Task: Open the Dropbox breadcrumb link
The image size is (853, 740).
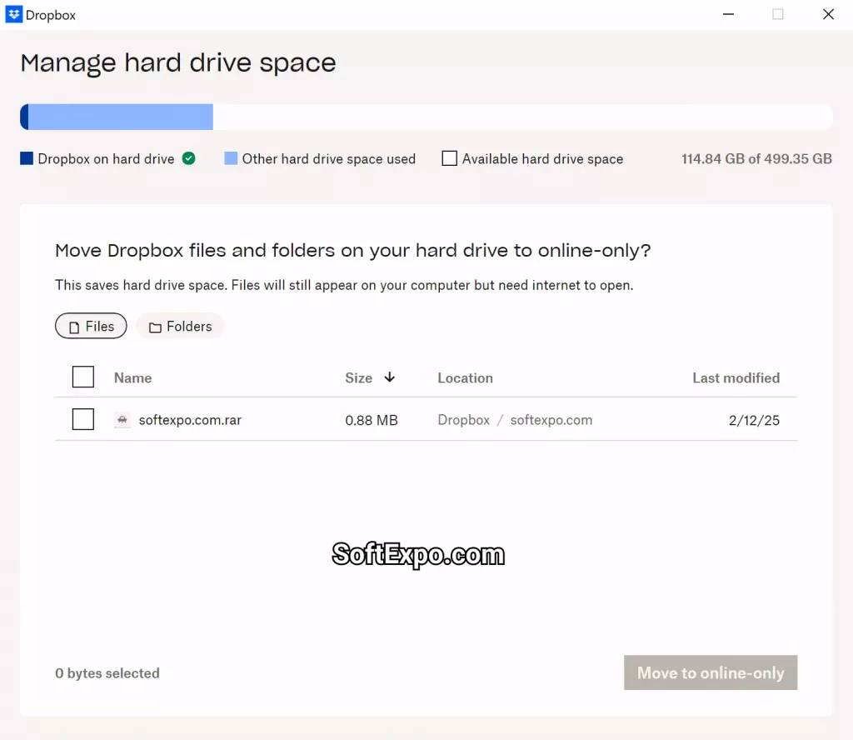Action: pos(463,419)
